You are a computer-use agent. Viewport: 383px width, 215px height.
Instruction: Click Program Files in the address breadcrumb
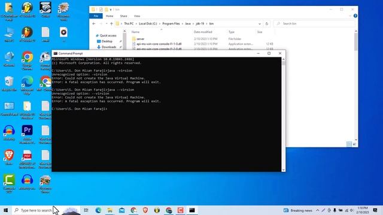click(171, 24)
